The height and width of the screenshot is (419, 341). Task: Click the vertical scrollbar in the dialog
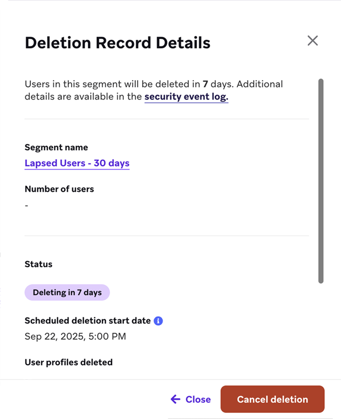[x=321, y=181]
